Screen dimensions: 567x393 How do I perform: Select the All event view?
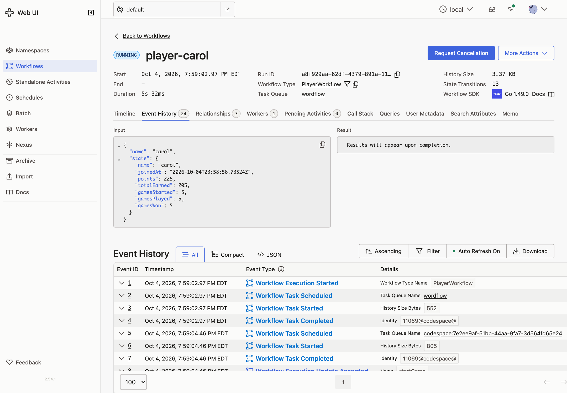click(x=190, y=255)
